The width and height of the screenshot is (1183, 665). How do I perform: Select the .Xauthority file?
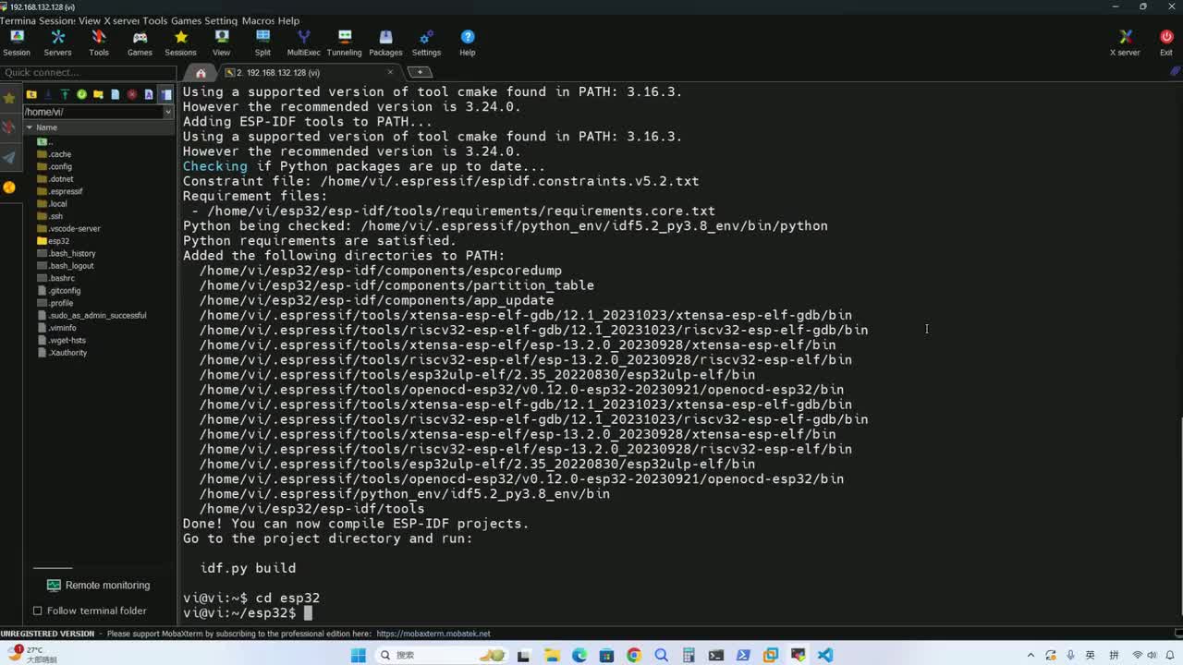click(x=61, y=353)
